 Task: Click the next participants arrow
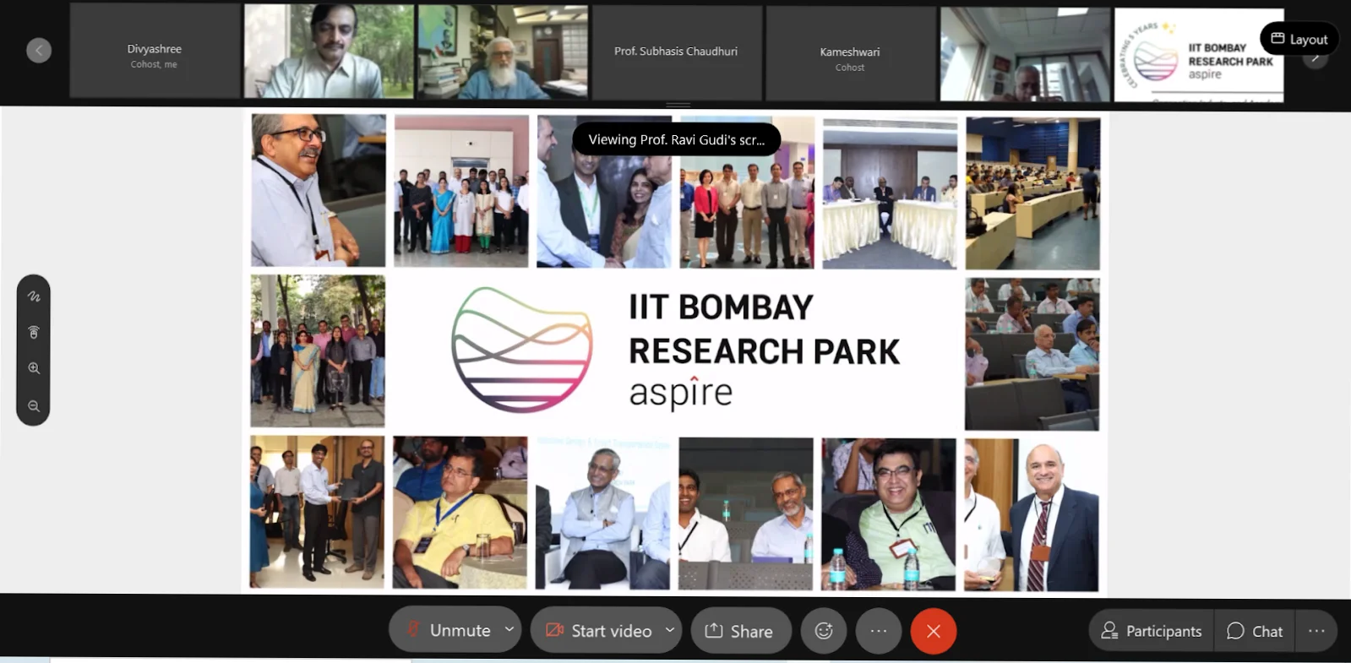click(1315, 57)
